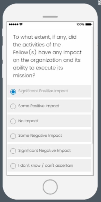Click the survey question text
Viewport: 101px width, 202px height.
[x=47, y=56]
